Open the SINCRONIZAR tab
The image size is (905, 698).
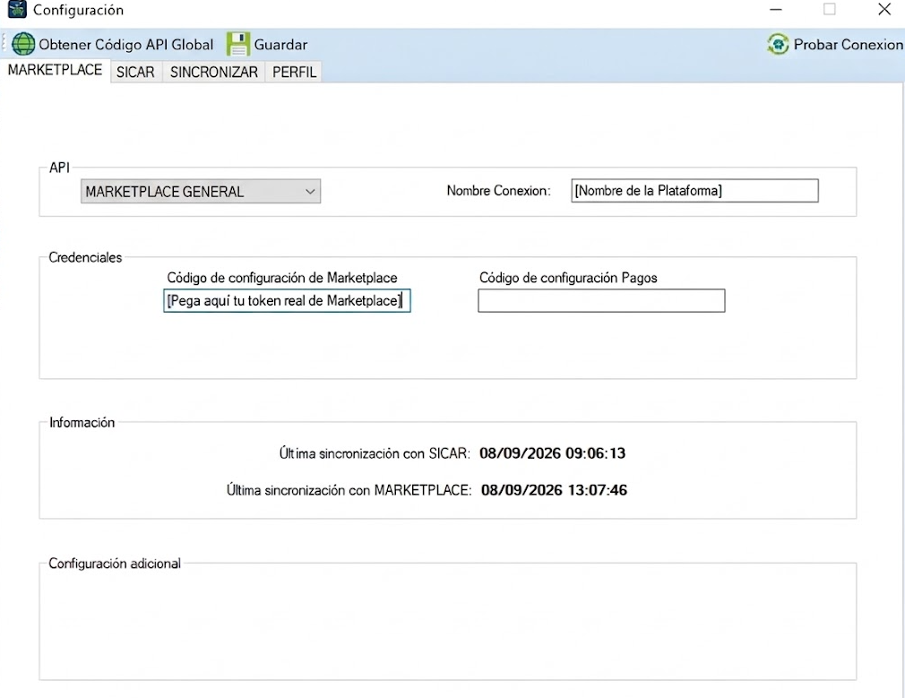[214, 73]
